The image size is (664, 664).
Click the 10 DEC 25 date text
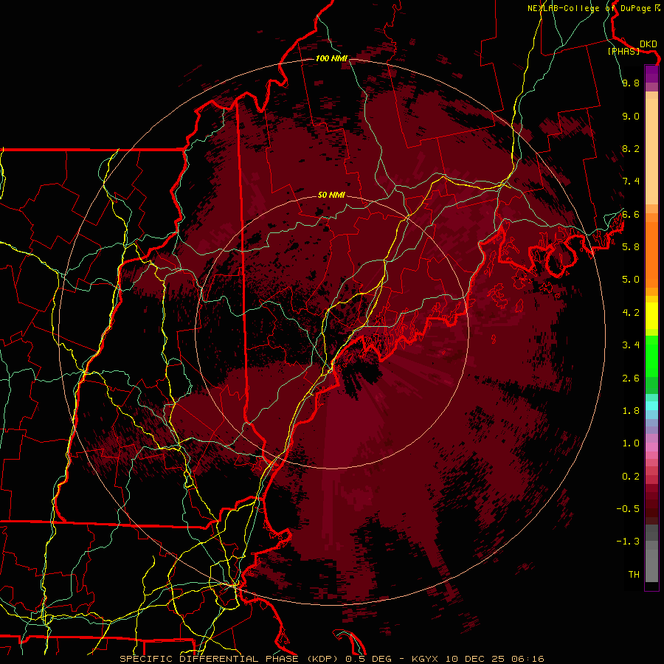(476, 659)
